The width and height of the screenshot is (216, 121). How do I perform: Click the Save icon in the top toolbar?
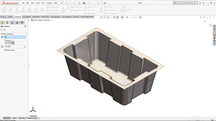[x=79, y=3]
